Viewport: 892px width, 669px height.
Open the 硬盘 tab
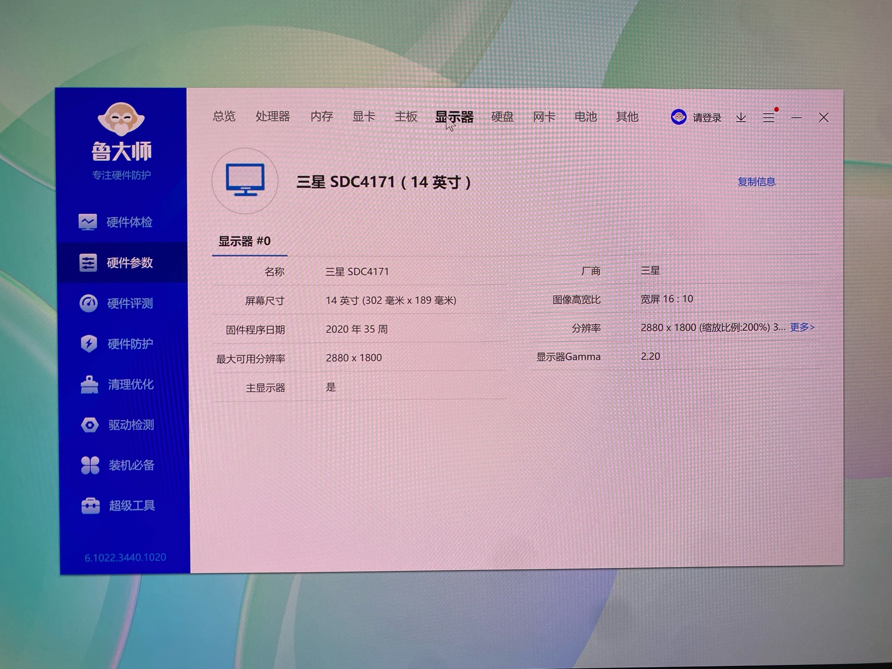(x=502, y=117)
